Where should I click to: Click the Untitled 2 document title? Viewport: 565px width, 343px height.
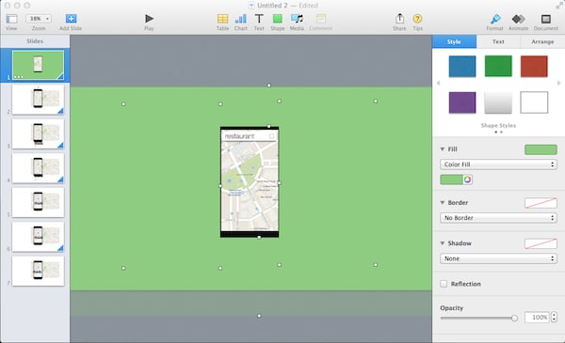click(272, 6)
